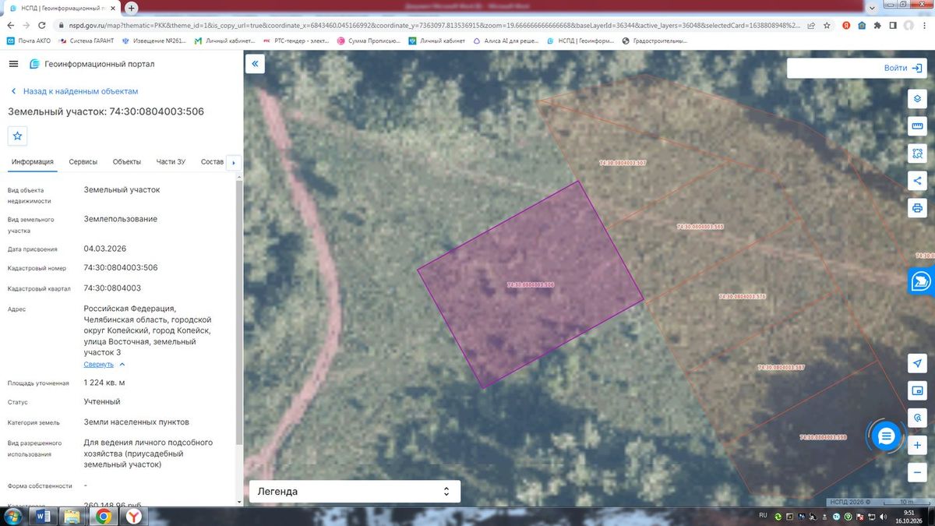Open the chat assistant bubble

885,436
